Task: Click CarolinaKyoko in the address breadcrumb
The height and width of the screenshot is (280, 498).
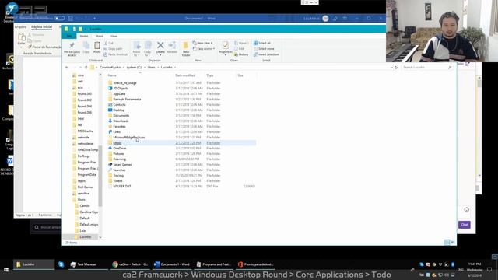Action: 110,68
